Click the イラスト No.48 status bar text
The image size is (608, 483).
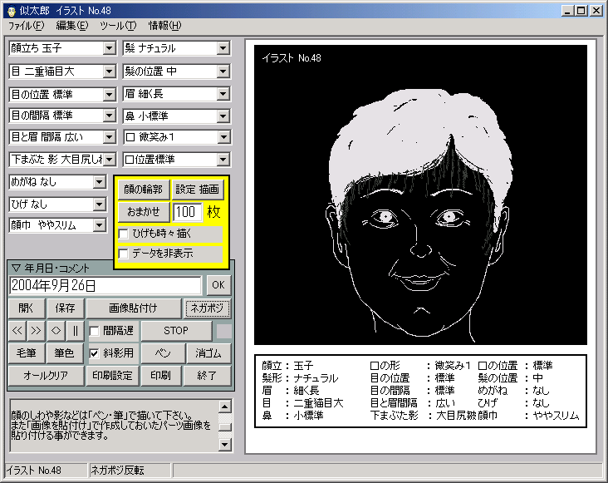[34, 471]
